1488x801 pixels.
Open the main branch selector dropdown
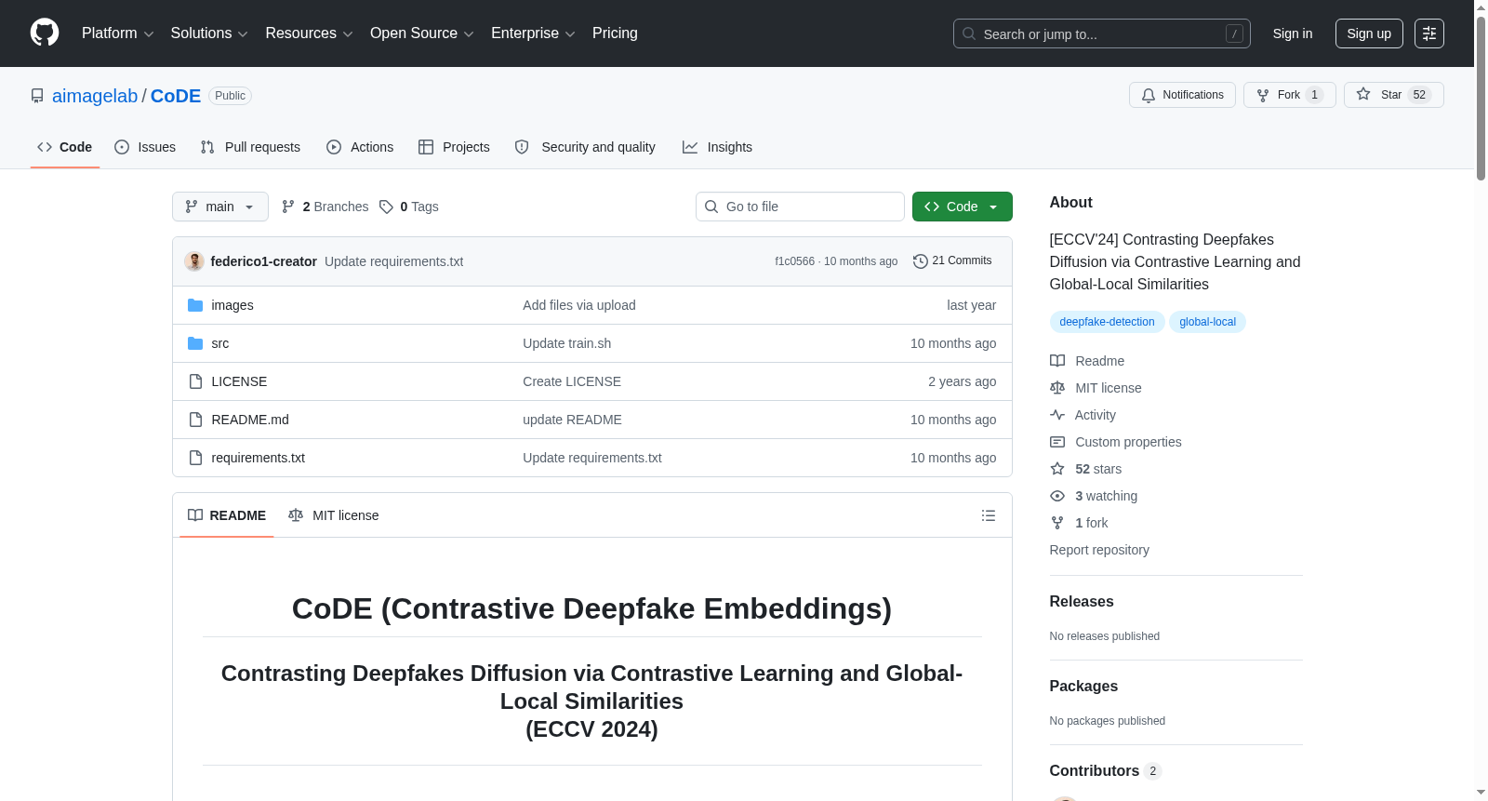pos(220,207)
